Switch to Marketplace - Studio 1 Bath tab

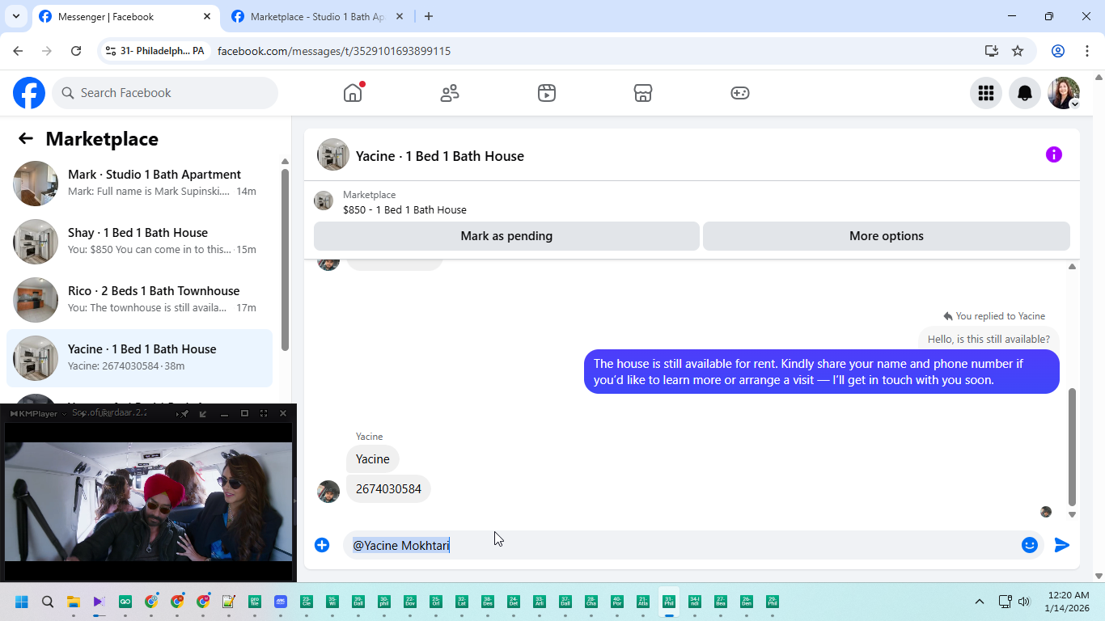[318, 16]
